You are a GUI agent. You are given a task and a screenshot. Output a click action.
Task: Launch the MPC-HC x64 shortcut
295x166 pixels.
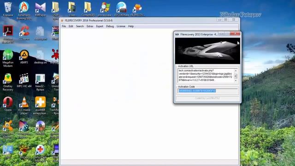(x=24, y=81)
